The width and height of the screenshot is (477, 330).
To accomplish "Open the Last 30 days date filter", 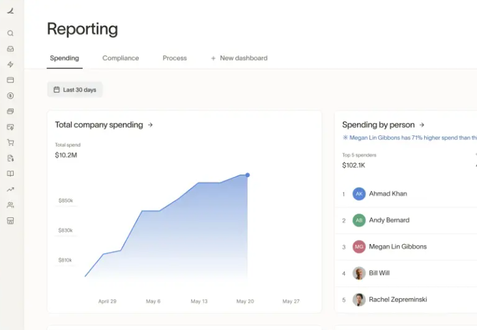I will click(x=75, y=90).
